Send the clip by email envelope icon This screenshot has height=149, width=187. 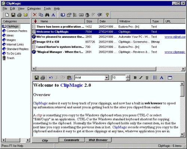point(25,15)
